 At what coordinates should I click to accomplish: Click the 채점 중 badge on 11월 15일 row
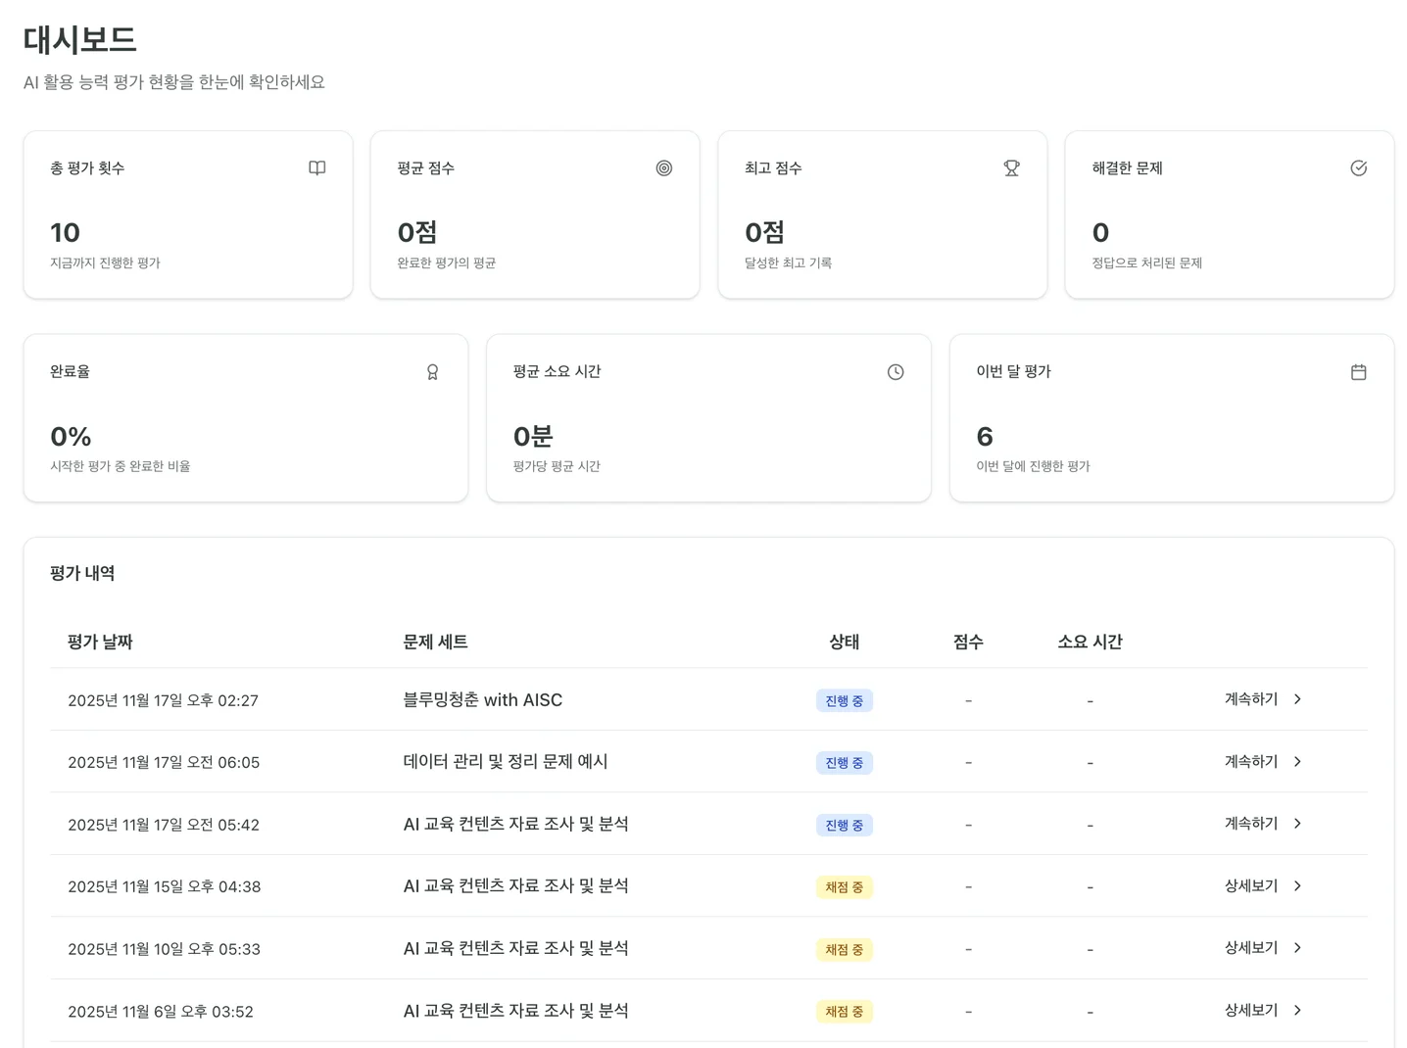tap(844, 886)
